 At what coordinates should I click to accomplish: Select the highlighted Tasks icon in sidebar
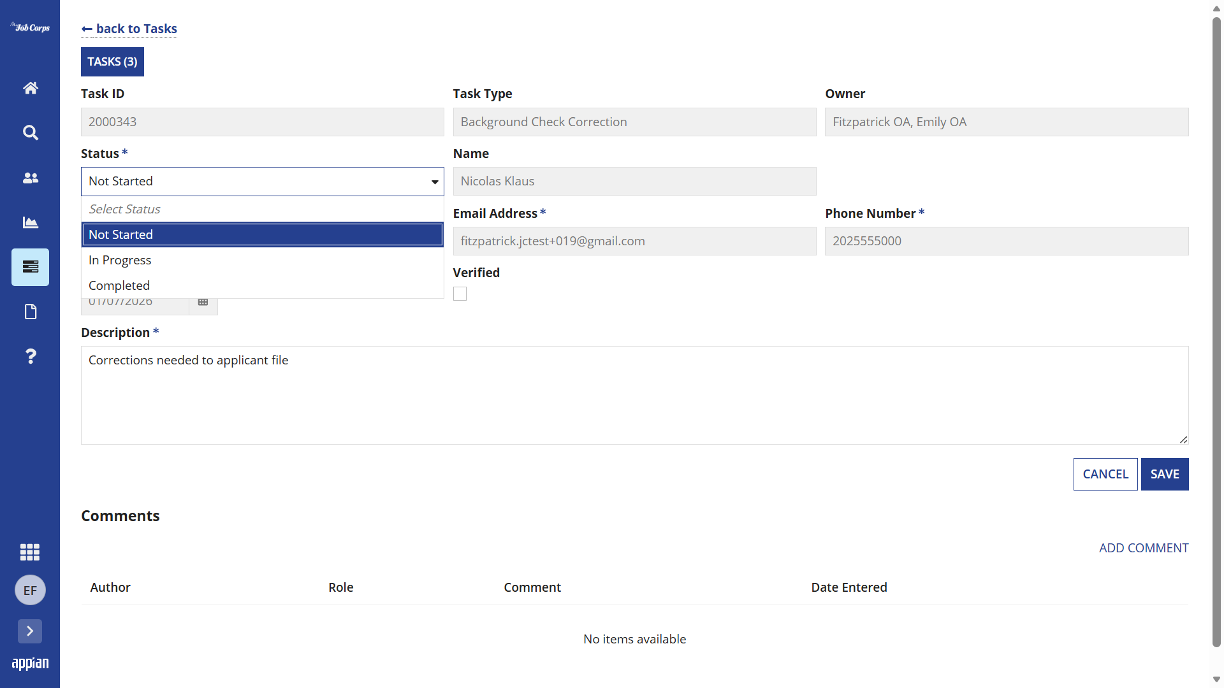[30, 267]
